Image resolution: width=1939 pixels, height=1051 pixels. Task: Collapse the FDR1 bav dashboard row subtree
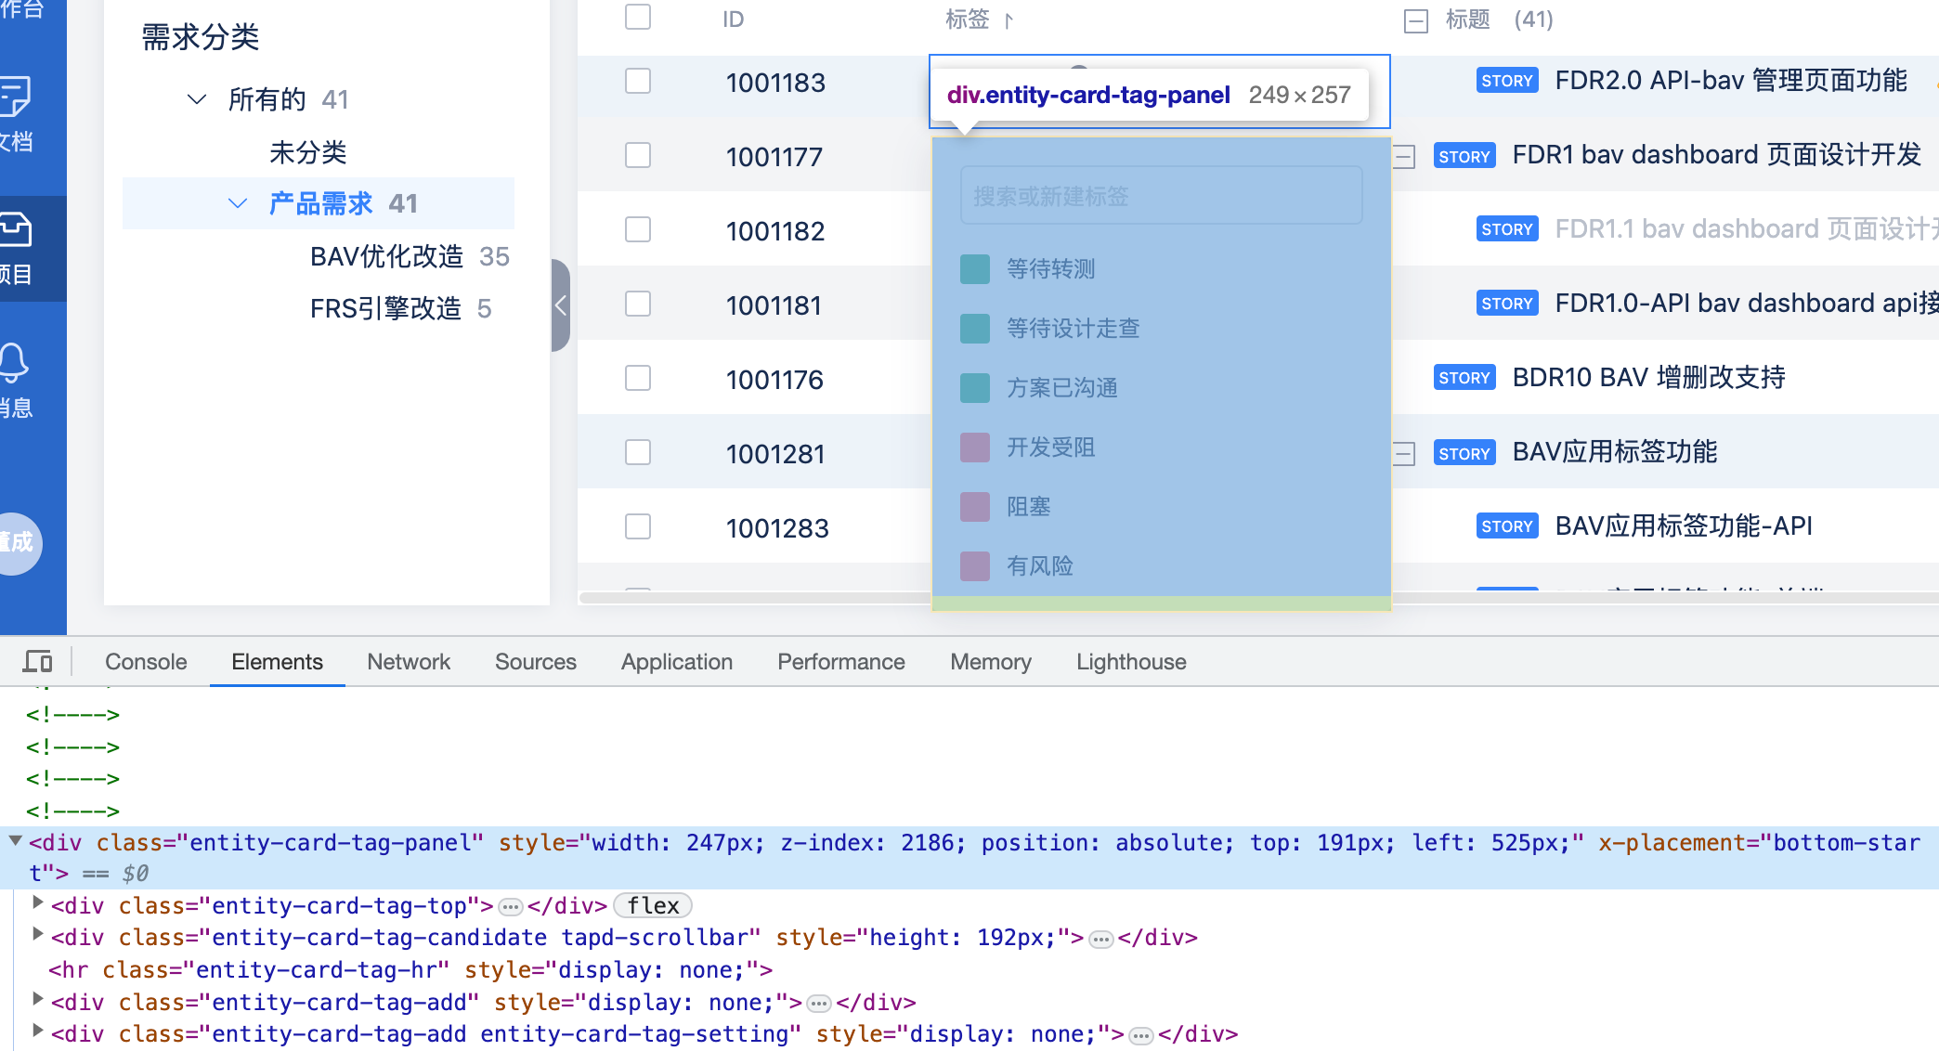pos(1404,156)
